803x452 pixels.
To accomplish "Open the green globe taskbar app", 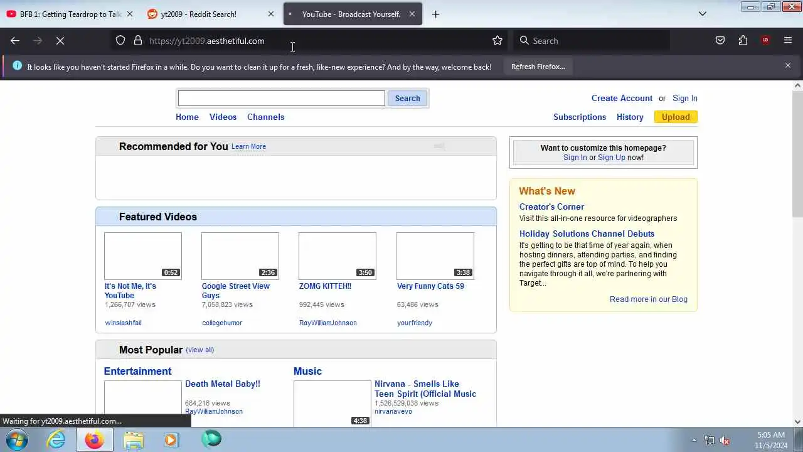I will tap(211, 439).
